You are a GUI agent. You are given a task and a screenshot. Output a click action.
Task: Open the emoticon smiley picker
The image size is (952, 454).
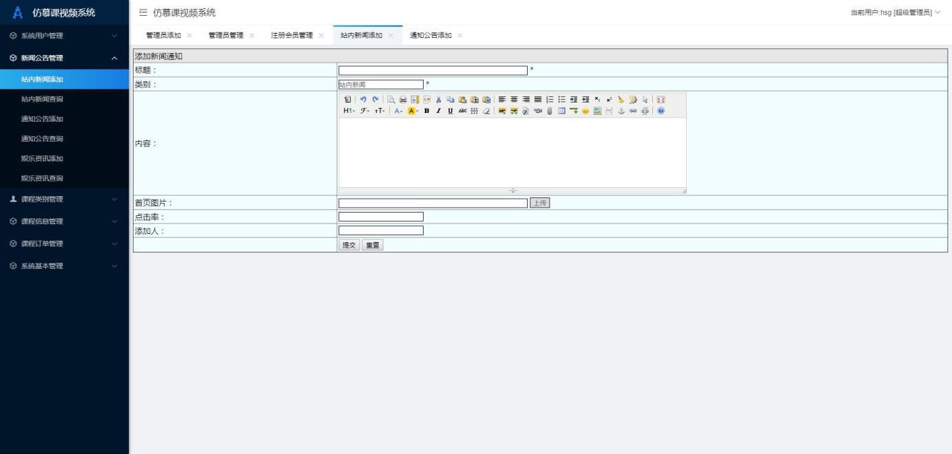tap(586, 110)
